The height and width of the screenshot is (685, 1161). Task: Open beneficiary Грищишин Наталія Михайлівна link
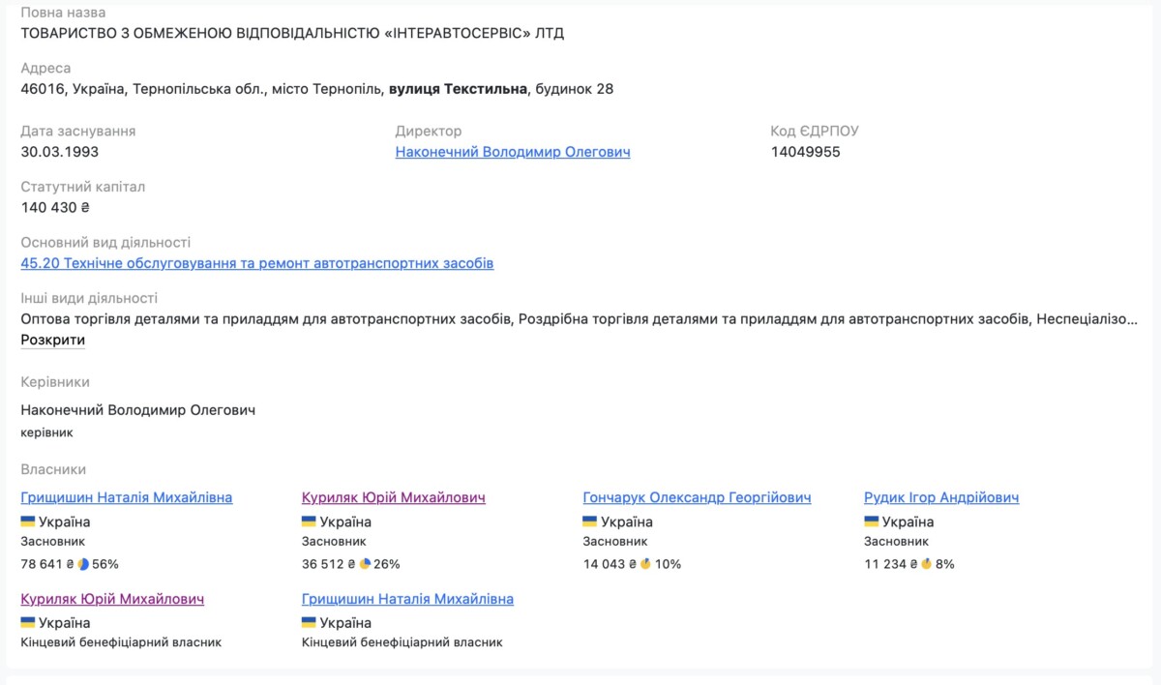407,599
